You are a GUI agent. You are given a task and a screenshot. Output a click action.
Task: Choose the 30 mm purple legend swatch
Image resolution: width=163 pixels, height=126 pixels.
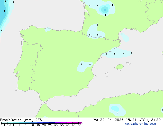[x=58, y=123]
